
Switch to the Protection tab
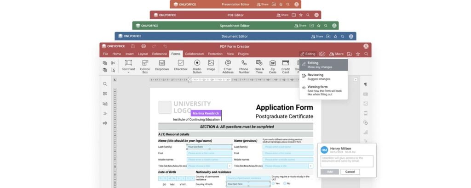(215, 54)
